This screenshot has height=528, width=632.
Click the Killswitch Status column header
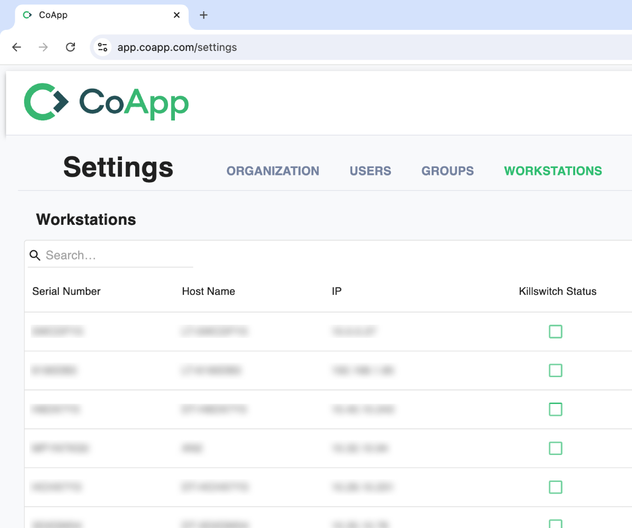pyautogui.click(x=558, y=291)
